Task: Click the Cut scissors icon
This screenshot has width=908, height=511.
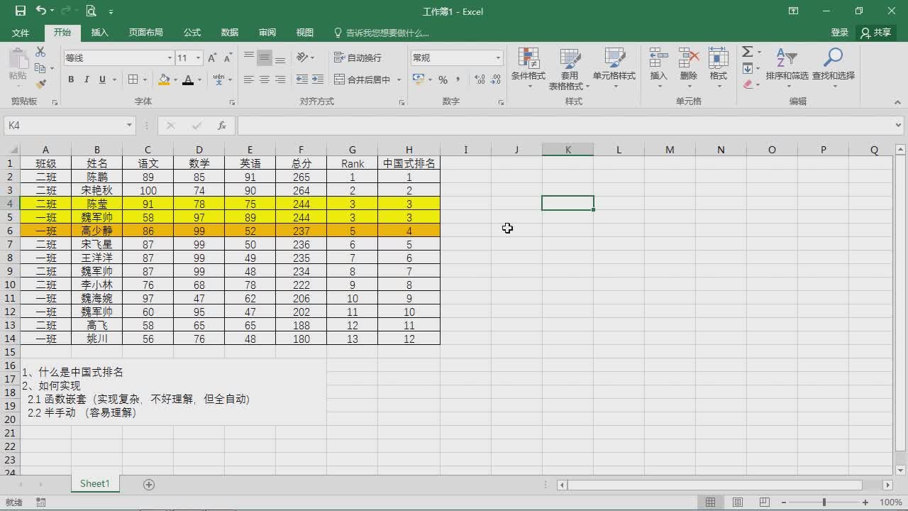Action: click(40, 52)
